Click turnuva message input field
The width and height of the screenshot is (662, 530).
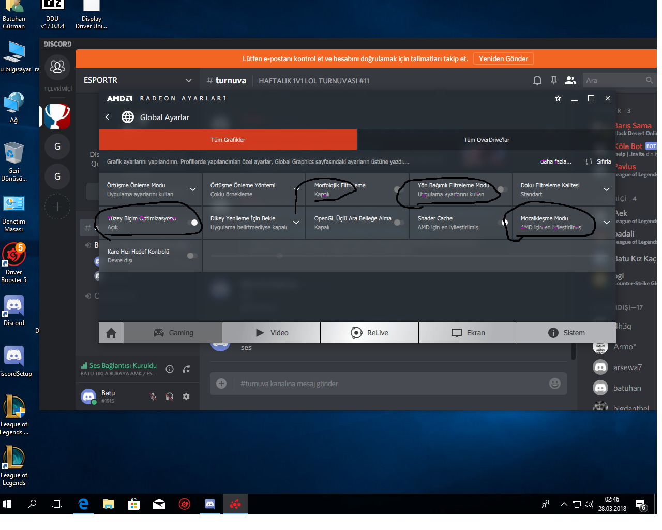pyautogui.click(x=388, y=384)
